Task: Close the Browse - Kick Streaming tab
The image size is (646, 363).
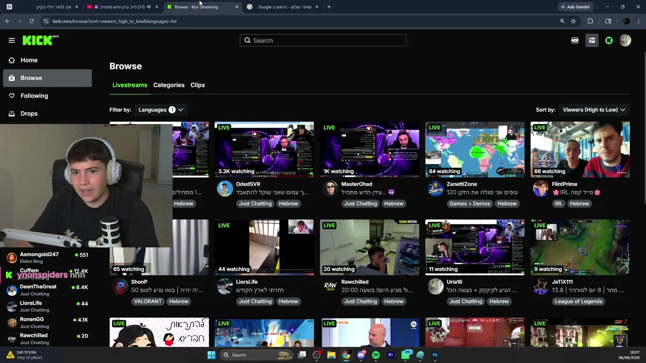Action: (x=237, y=7)
